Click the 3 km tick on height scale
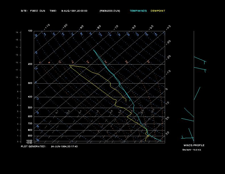 (x=18, y=124)
